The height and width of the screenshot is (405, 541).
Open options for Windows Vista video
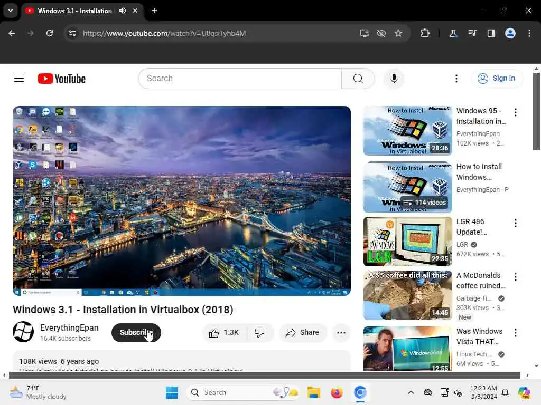[516, 333]
